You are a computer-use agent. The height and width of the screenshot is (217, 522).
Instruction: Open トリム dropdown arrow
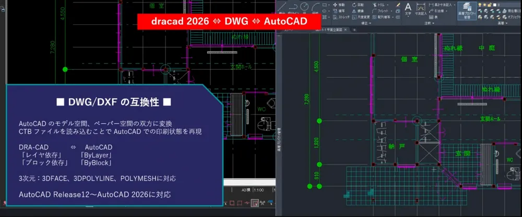(387, 5)
